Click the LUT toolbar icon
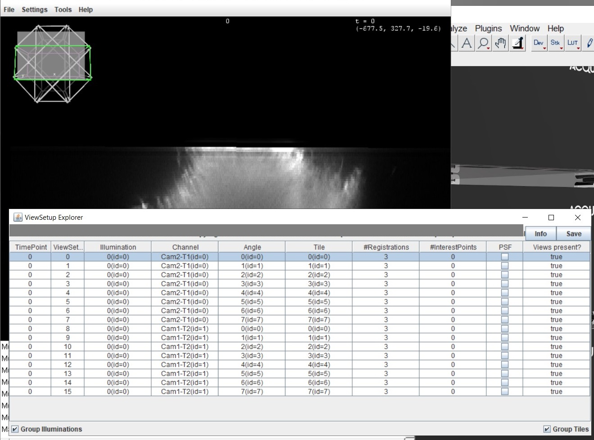This screenshot has width=594, height=440. pos(572,43)
